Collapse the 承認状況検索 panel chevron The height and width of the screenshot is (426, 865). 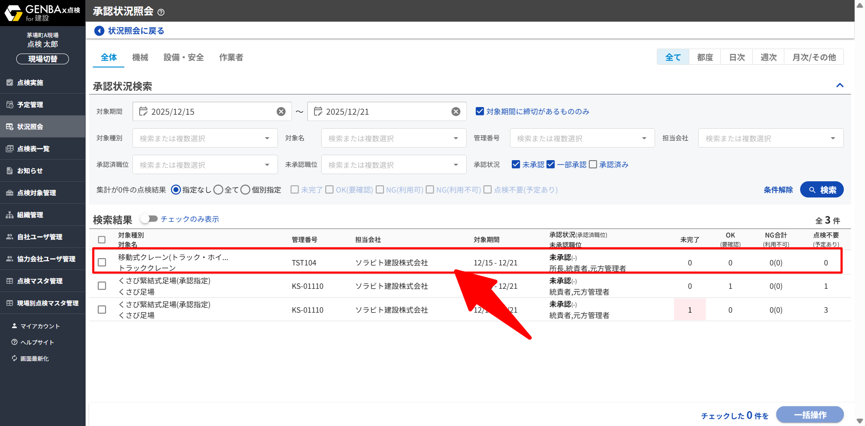coord(840,85)
